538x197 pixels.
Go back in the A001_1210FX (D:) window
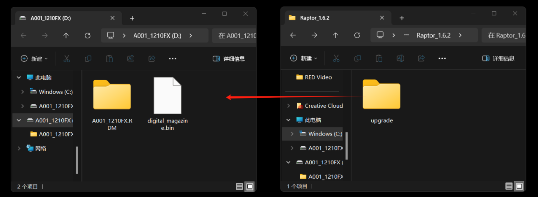(24, 35)
